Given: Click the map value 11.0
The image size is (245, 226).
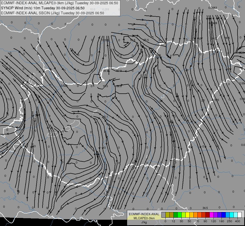Looking at the screenshot, I should 9,99.
